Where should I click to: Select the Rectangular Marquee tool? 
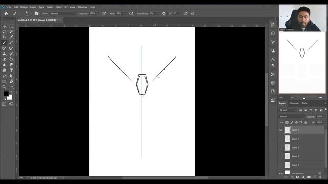tap(11, 26)
